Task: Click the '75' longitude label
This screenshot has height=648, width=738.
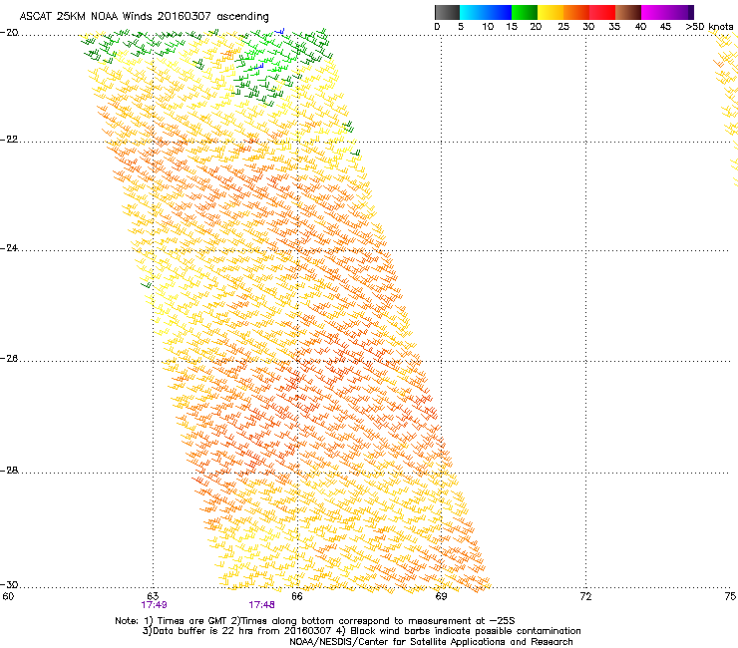Action: pos(730,596)
